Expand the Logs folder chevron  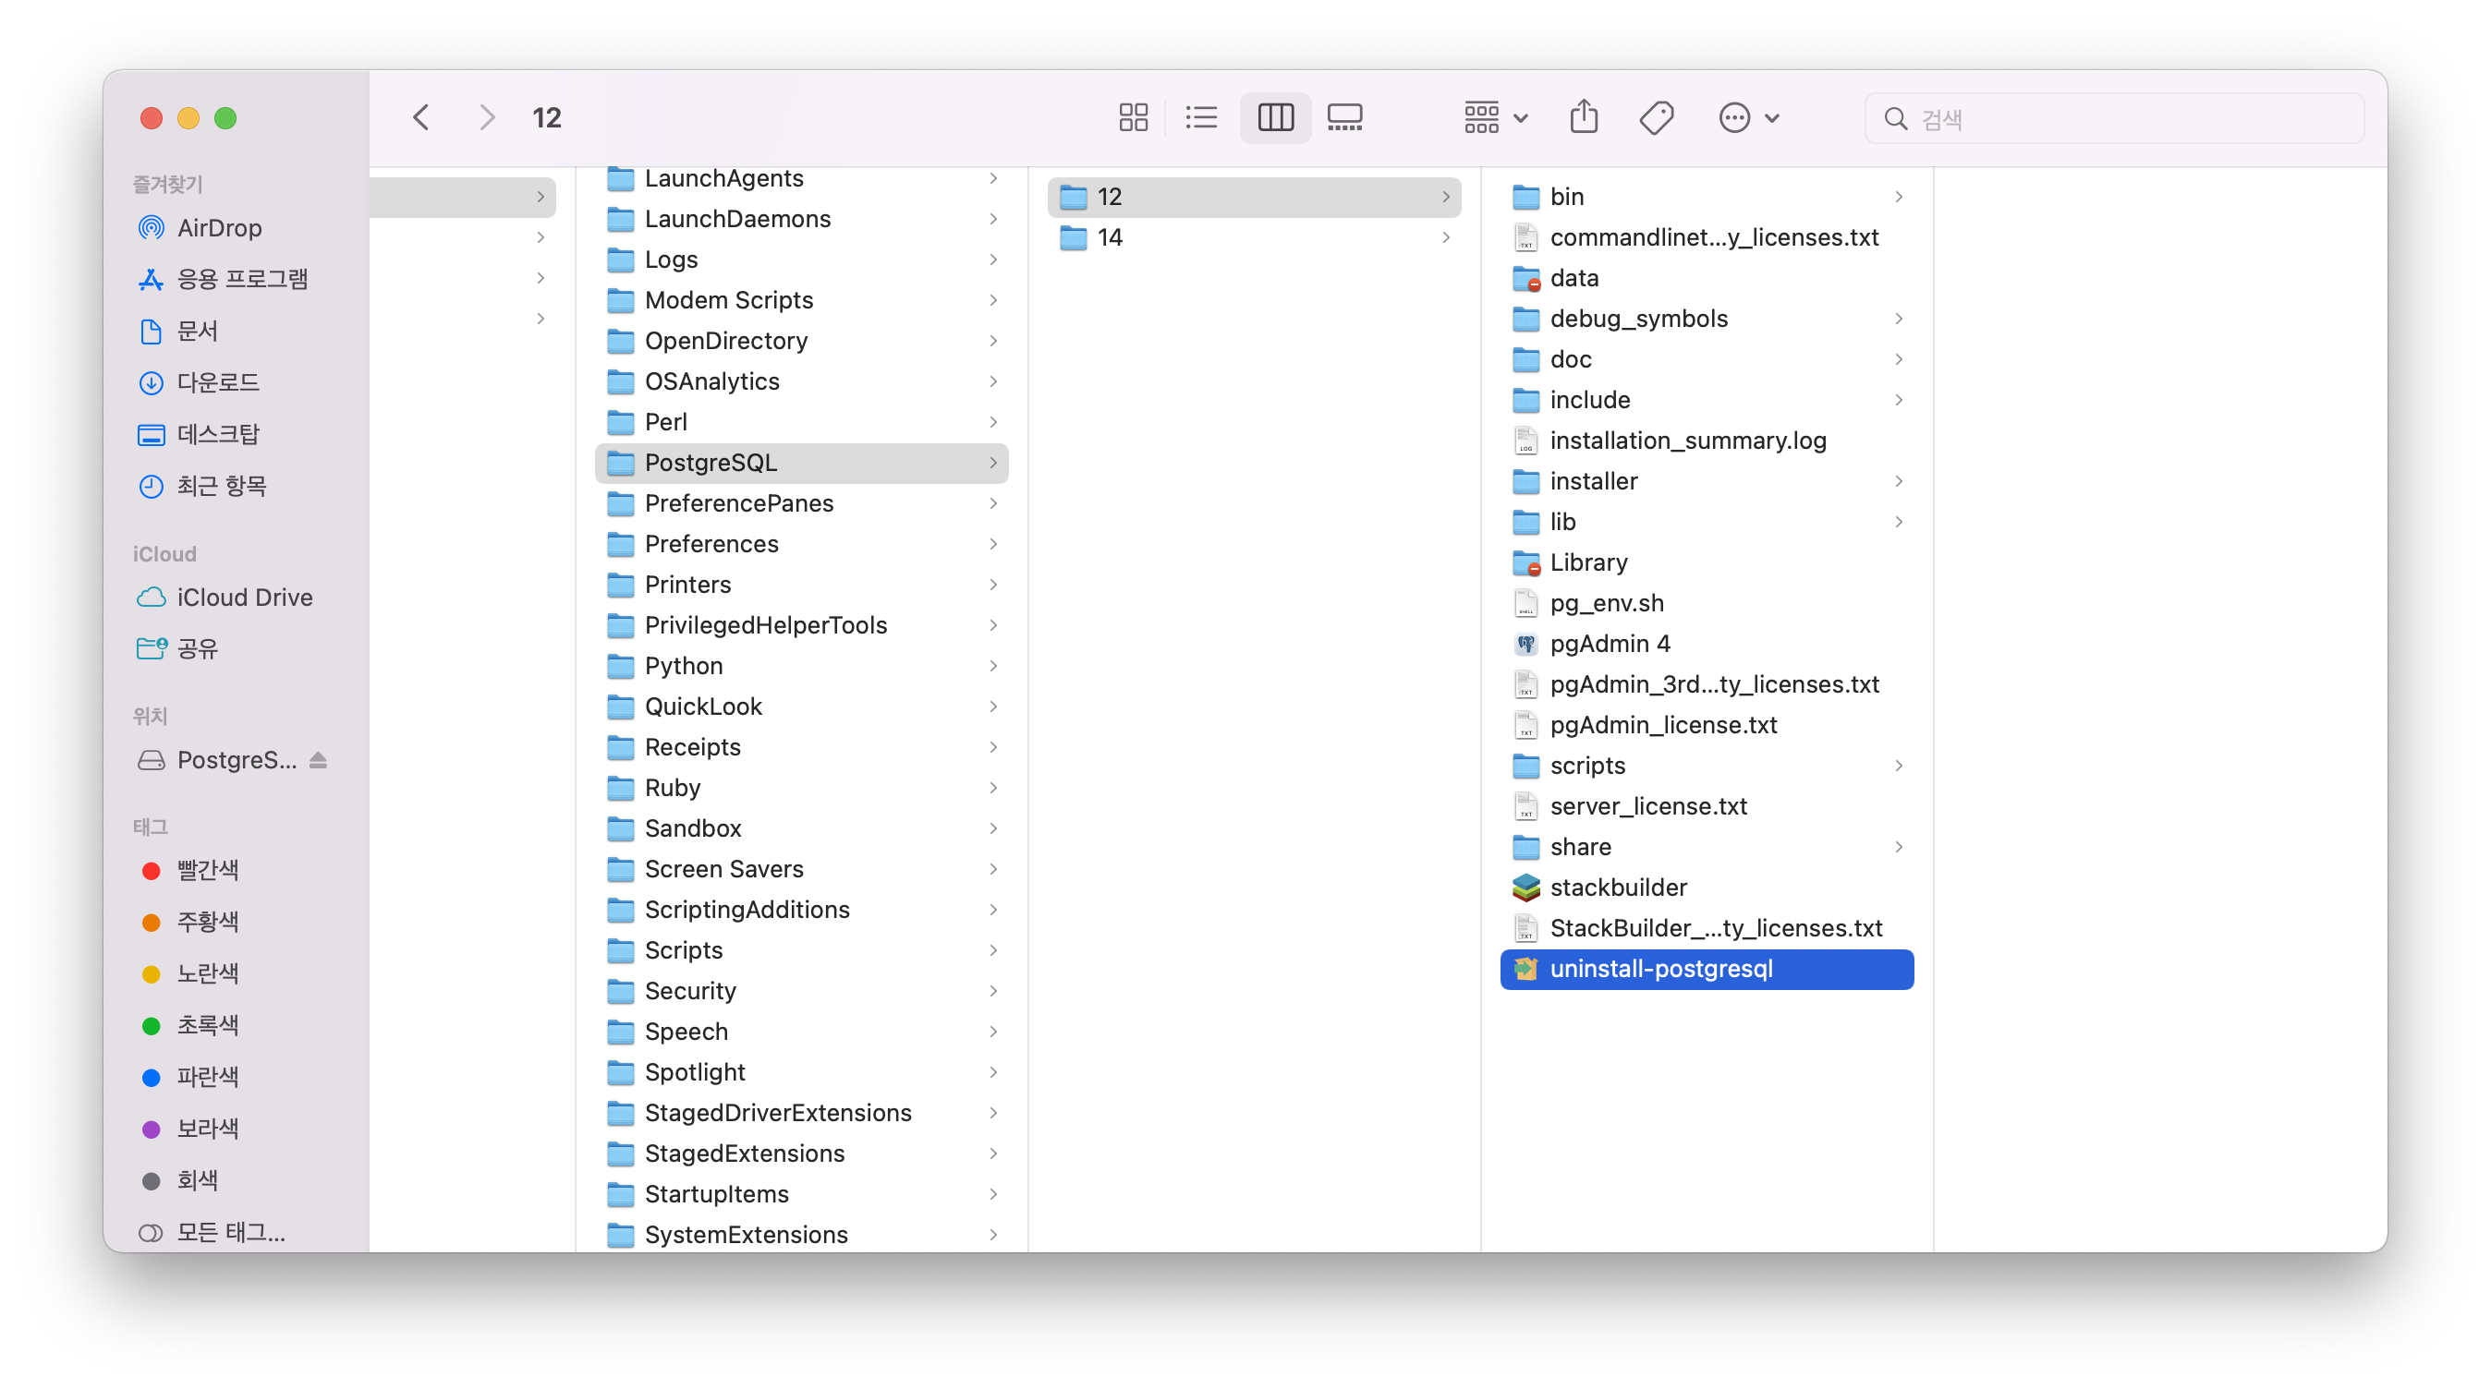point(993,260)
